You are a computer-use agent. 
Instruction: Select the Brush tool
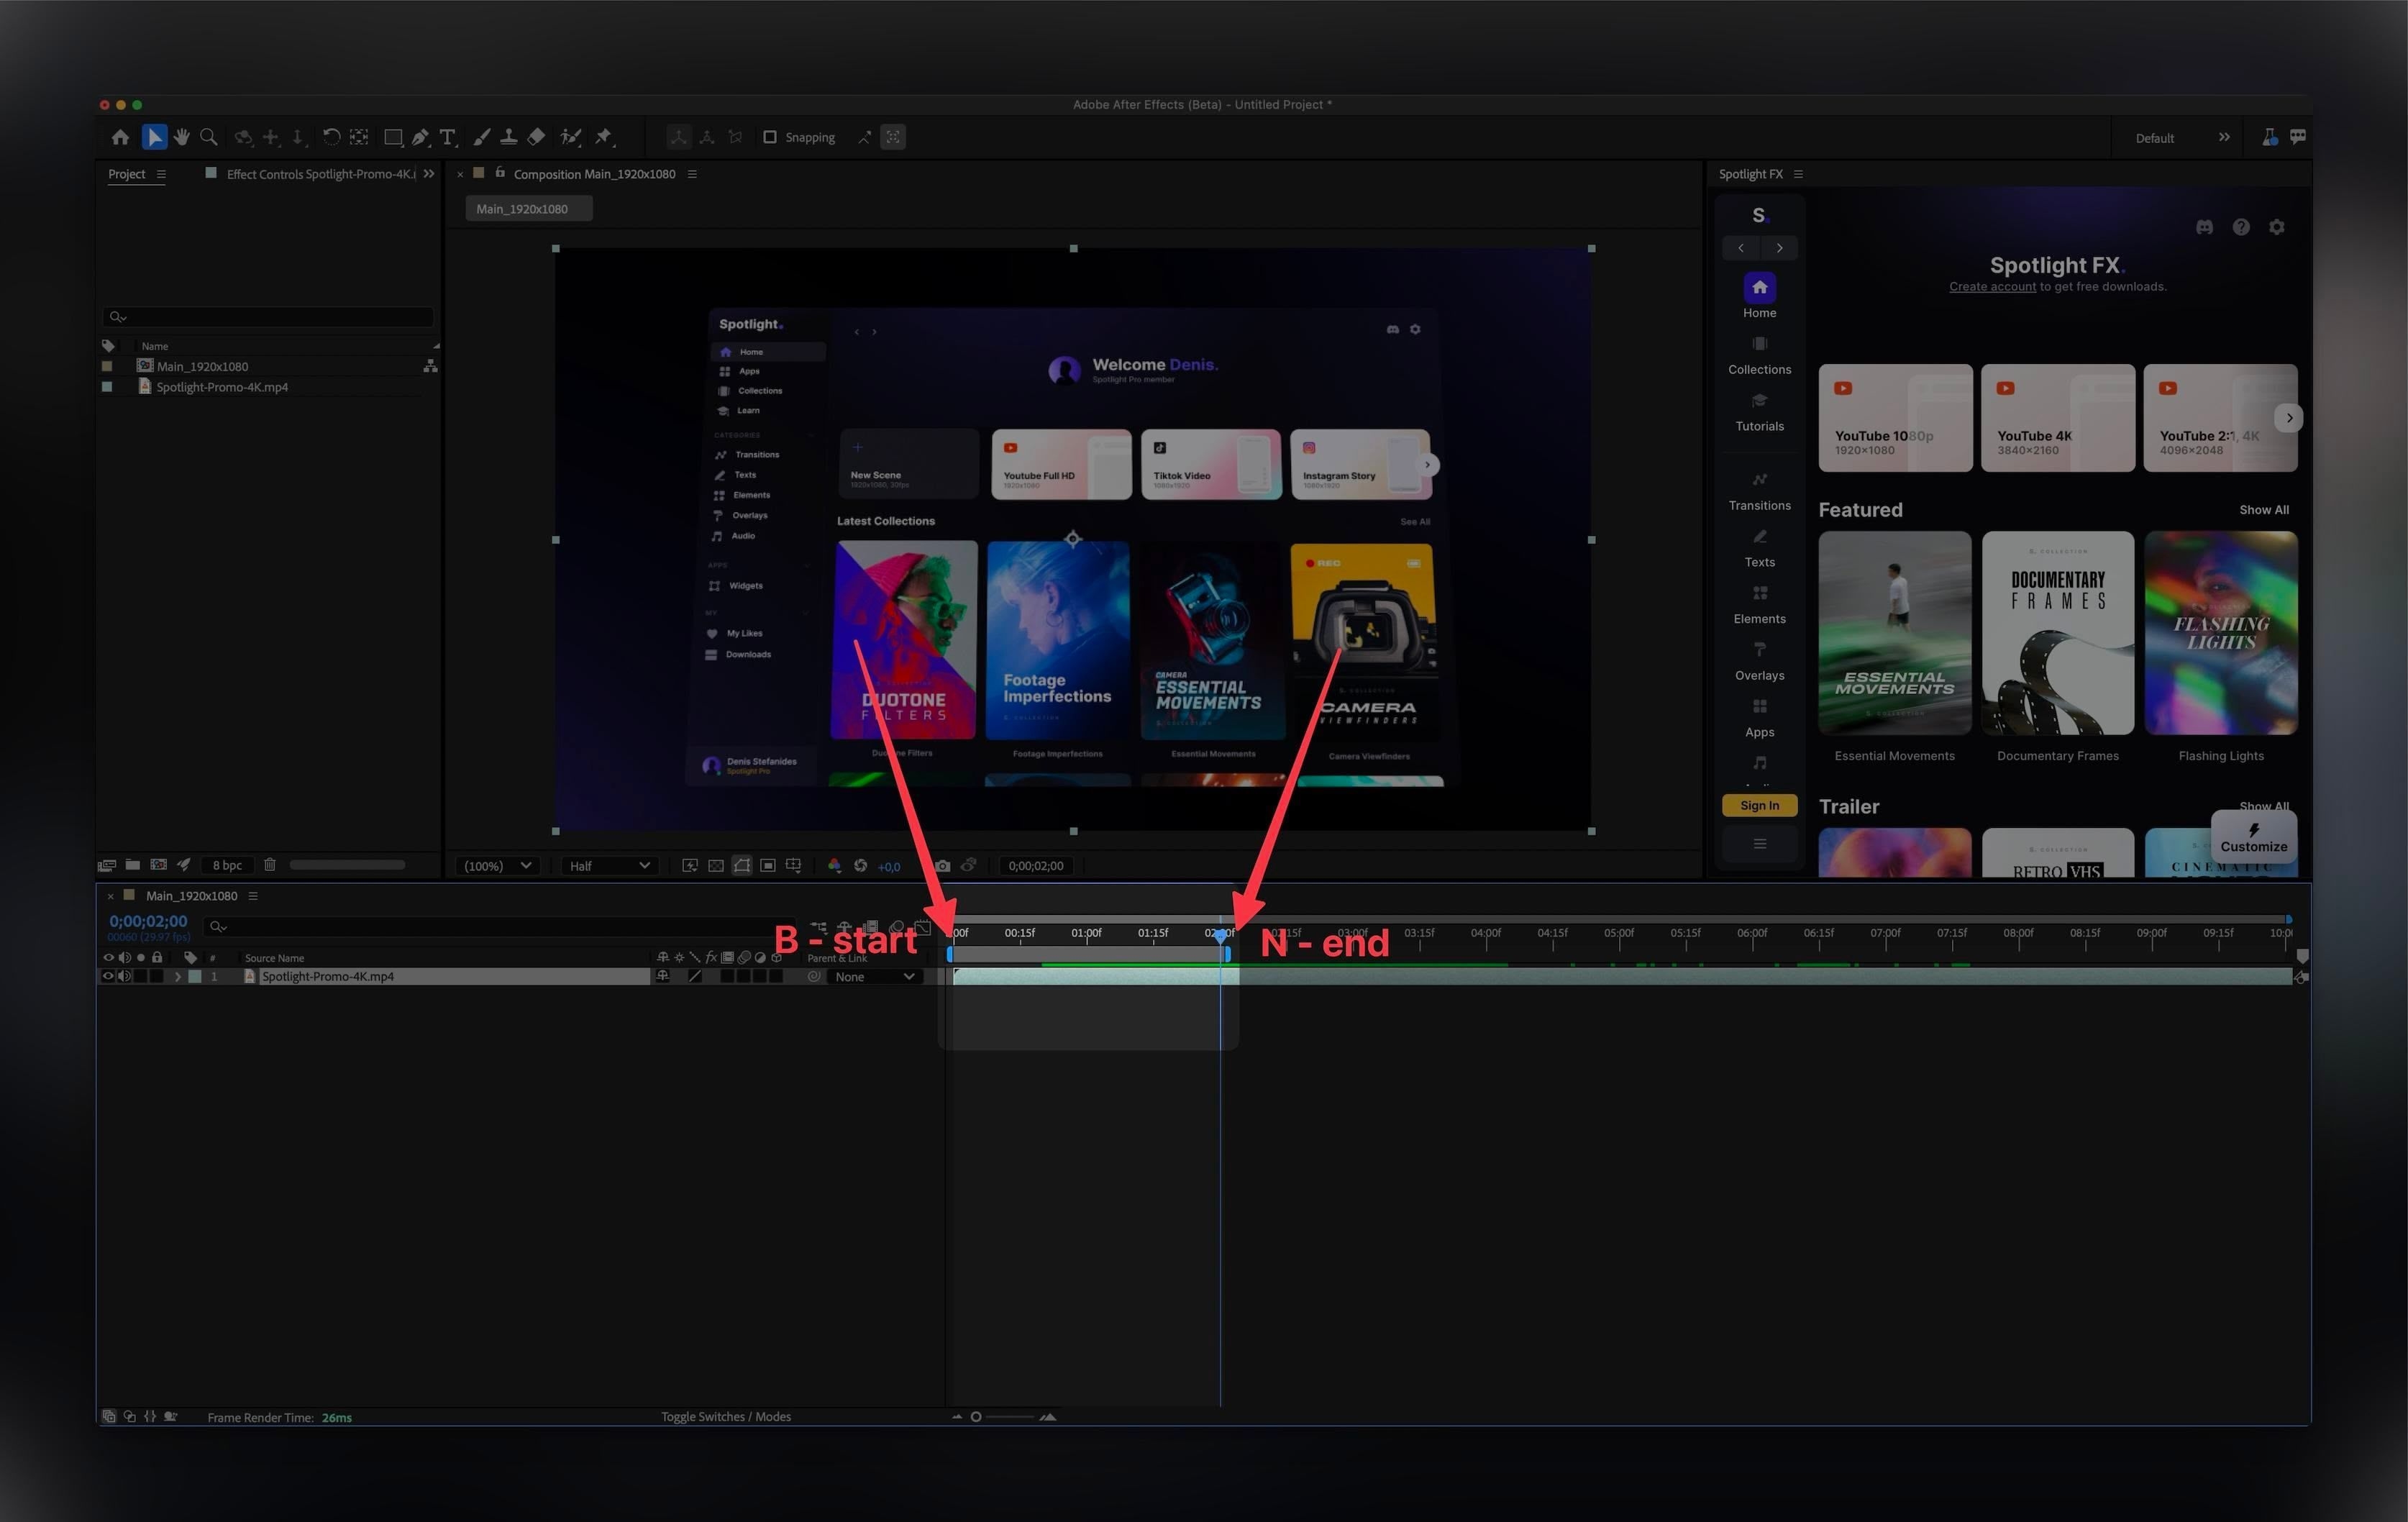coord(481,137)
